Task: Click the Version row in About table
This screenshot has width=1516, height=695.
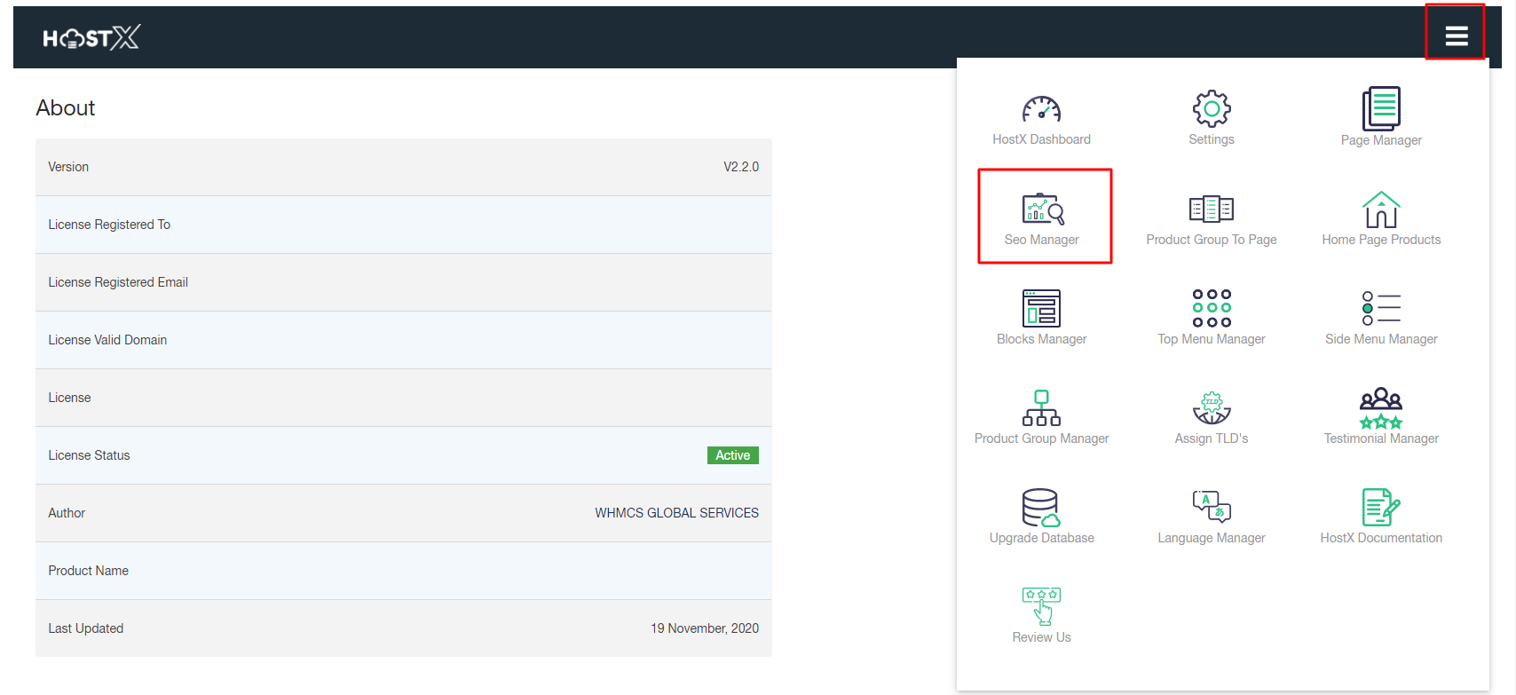Action: pyautogui.click(x=403, y=167)
